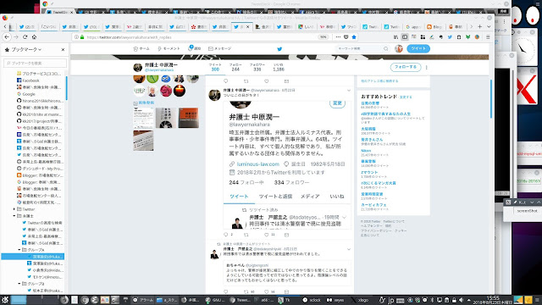Open the Firefox home page icon
Screen dimensions: 542x305
point(34,37)
